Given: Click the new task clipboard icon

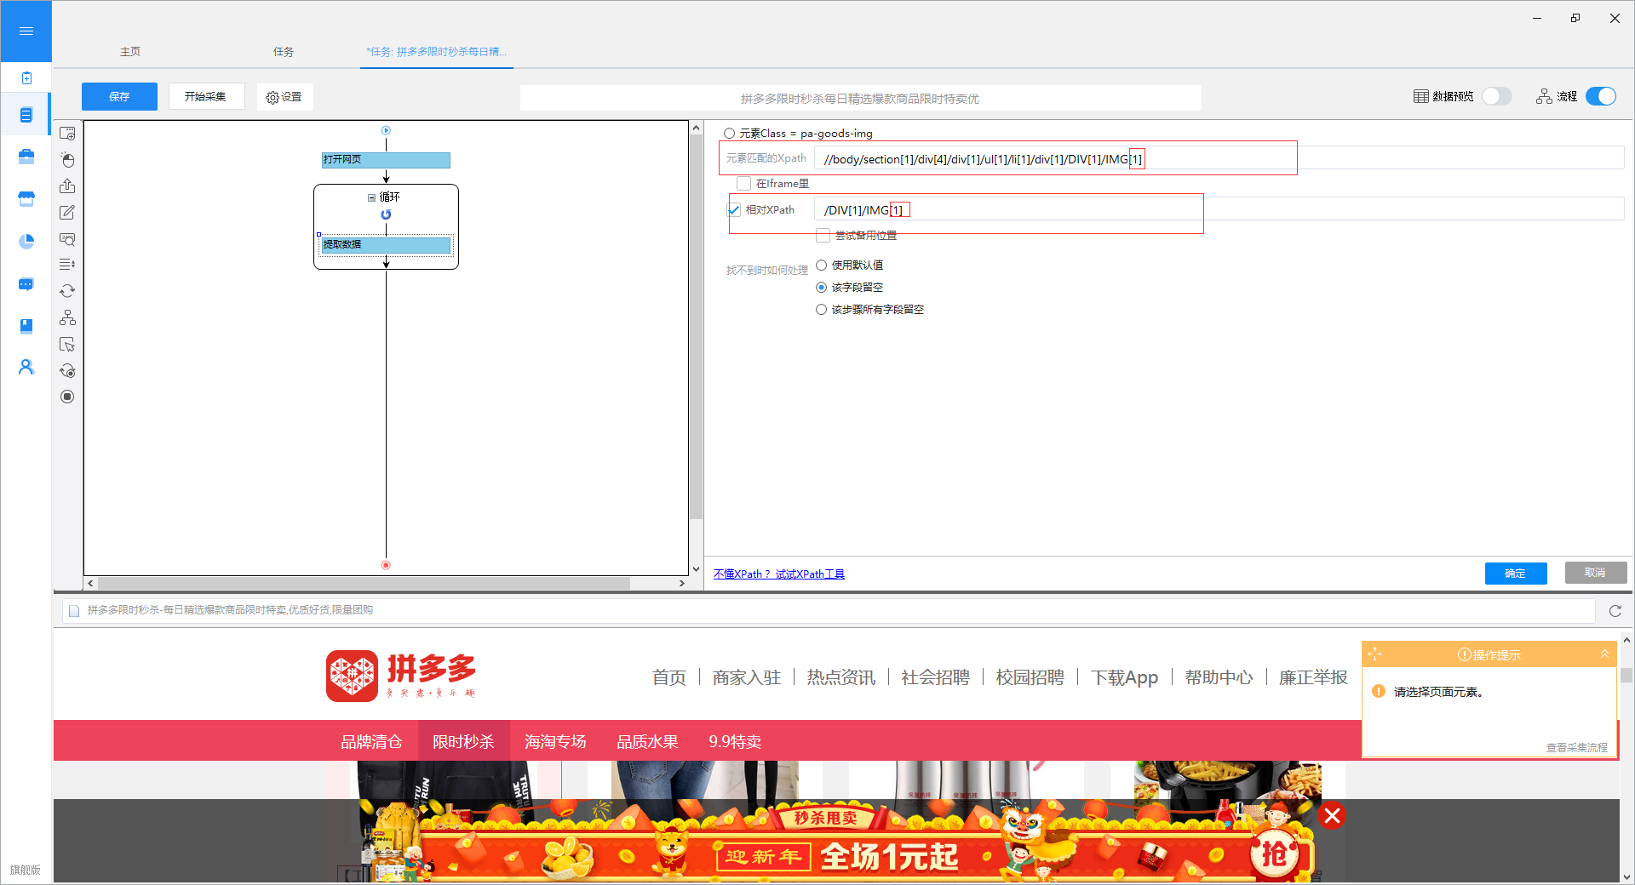Looking at the screenshot, I should [26, 78].
